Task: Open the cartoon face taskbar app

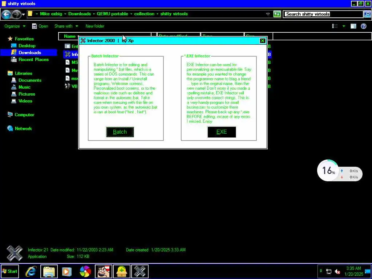Action: coord(104,271)
